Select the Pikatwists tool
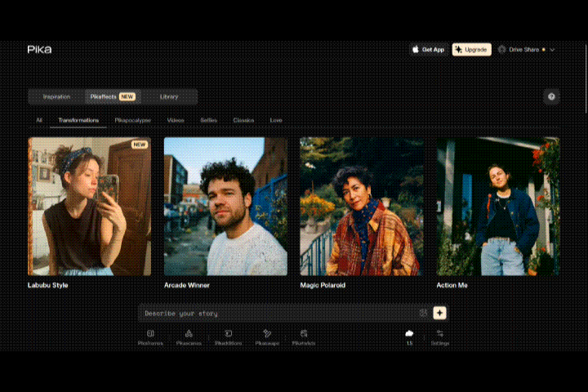Image resolution: width=588 pixels, height=392 pixels. [x=303, y=337]
